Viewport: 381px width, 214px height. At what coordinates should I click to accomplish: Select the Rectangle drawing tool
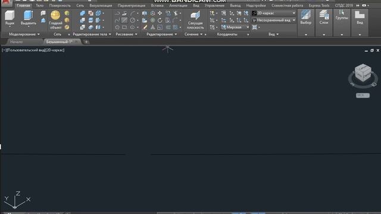tap(124, 27)
